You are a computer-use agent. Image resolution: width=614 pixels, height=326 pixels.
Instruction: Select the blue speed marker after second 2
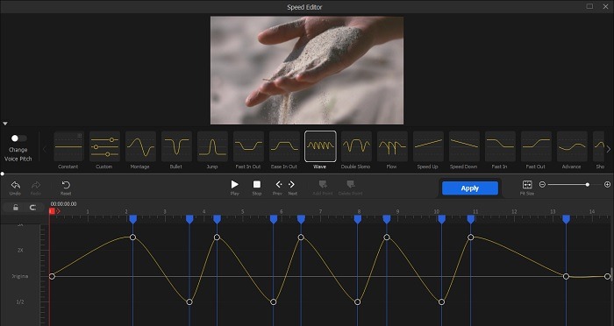[x=132, y=219]
